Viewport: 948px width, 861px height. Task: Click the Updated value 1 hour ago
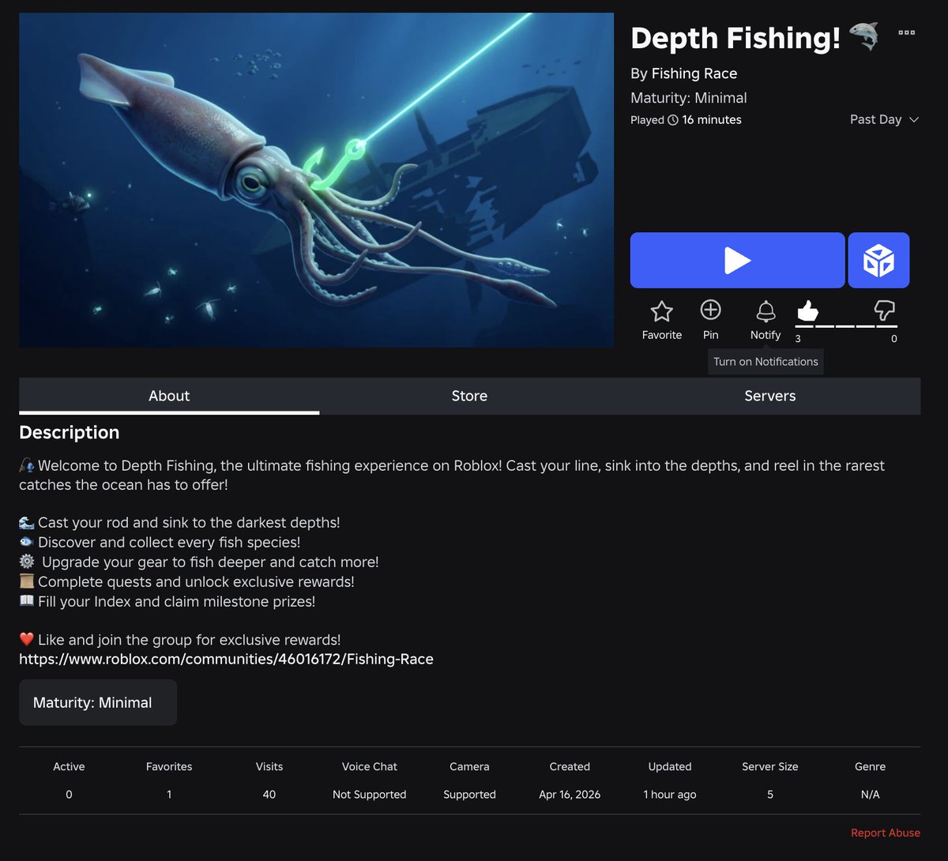point(670,795)
